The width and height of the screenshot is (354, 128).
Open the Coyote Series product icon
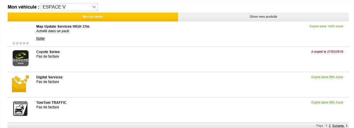coord(21,58)
